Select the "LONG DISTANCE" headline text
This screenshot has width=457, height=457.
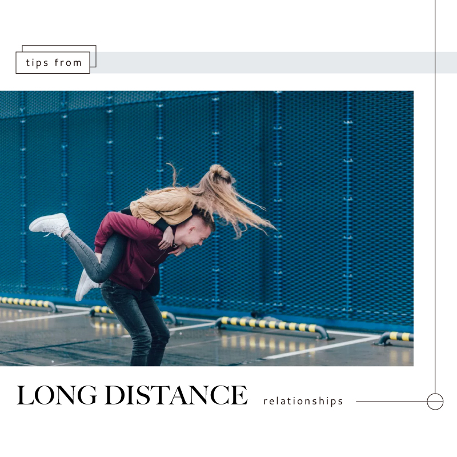pyautogui.click(x=133, y=395)
